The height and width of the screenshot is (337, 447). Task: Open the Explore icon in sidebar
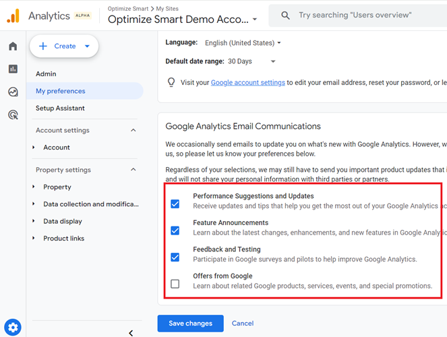(13, 92)
